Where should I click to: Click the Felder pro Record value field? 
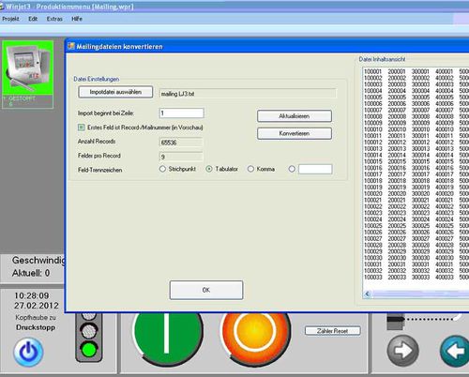(181, 157)
